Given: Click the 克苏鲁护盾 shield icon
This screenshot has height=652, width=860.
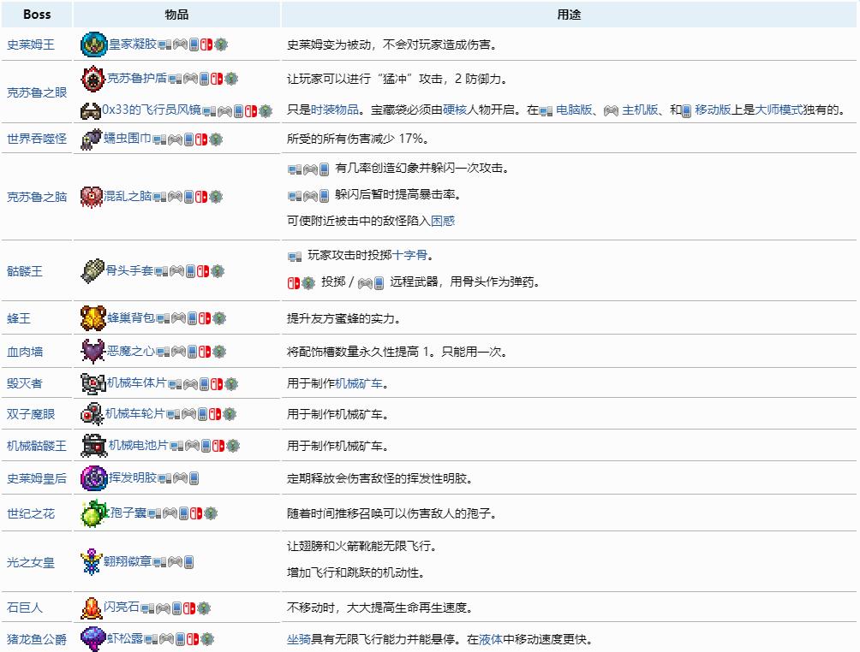Looking at the screenshot, I should pyautogui.click(x=94, y=77).
